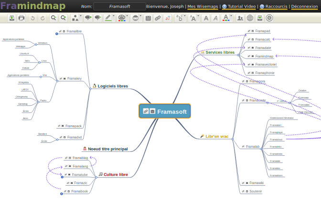
Task: Click the Framasoft map name field
Action: pos(119,7)
